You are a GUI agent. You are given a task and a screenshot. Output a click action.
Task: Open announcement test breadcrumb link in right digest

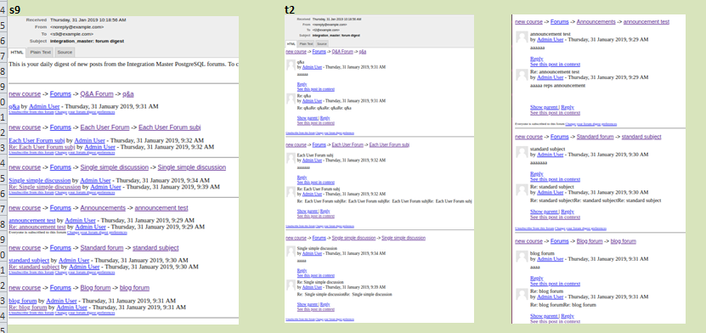(647, 21)
